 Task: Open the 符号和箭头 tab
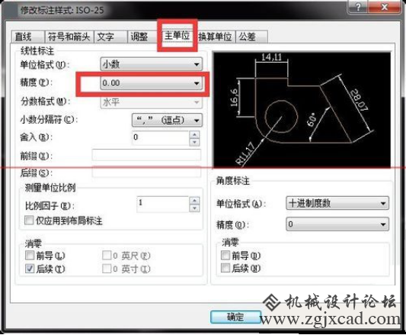[69, 37]
